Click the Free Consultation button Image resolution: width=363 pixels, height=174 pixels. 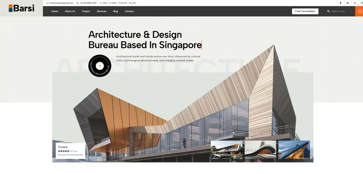pyautogui.click(x=305, y=11)
